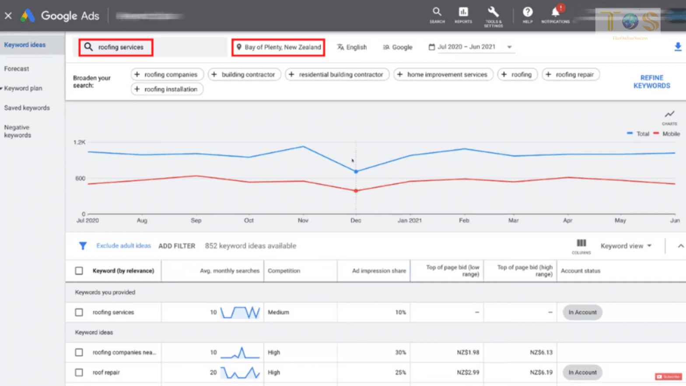Click the Dec red mobile data point
This screenshot has width=686, height=386.
click(356, 191)
